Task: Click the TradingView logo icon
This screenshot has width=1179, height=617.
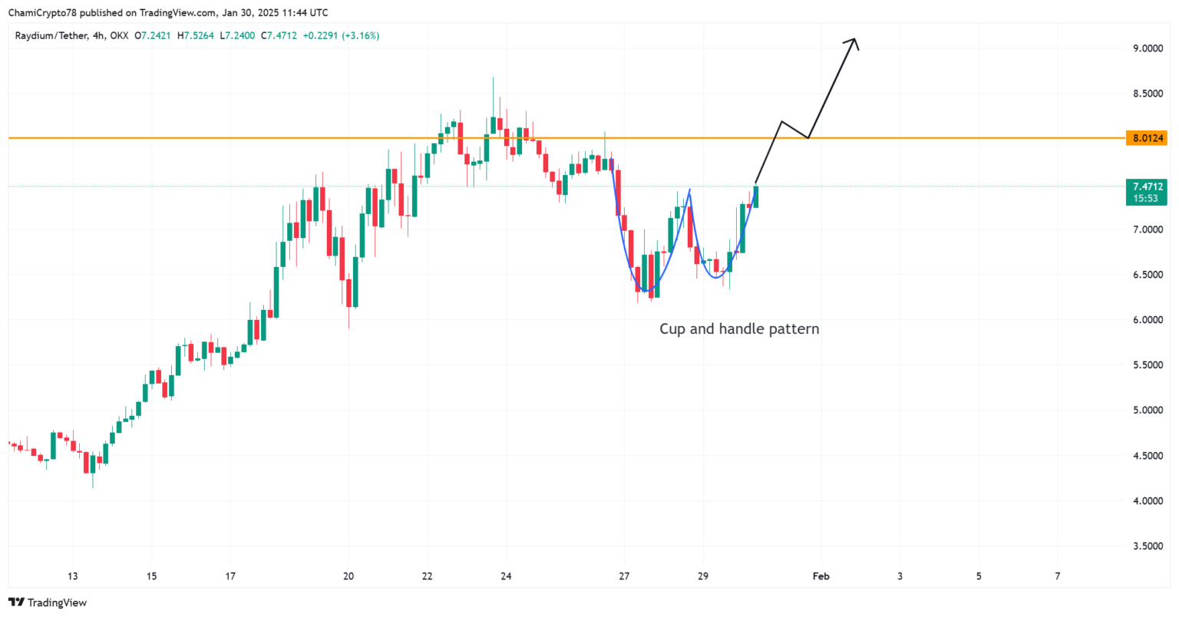Action: [15, 602]
